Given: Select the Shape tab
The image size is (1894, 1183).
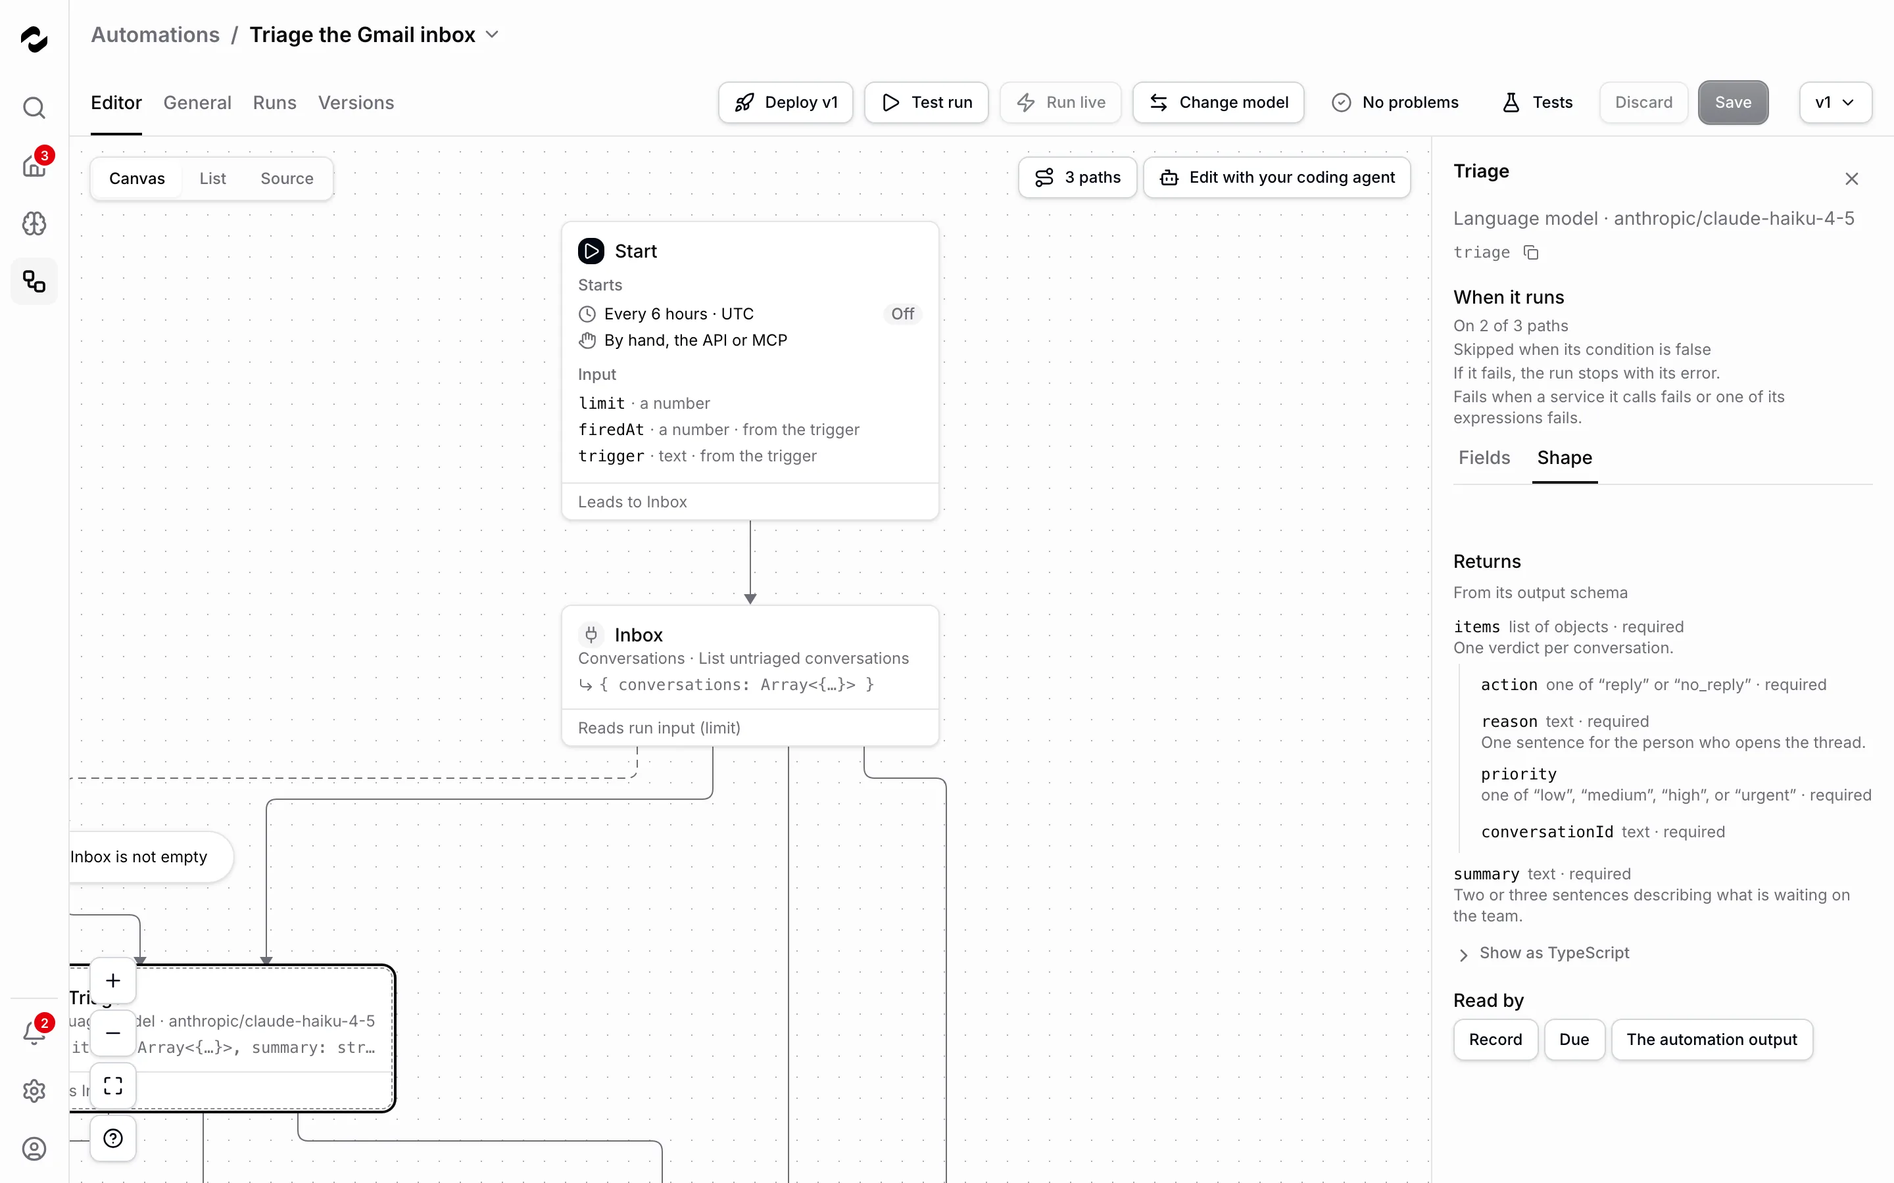Looking at the screenshot, I should 1564,457.
